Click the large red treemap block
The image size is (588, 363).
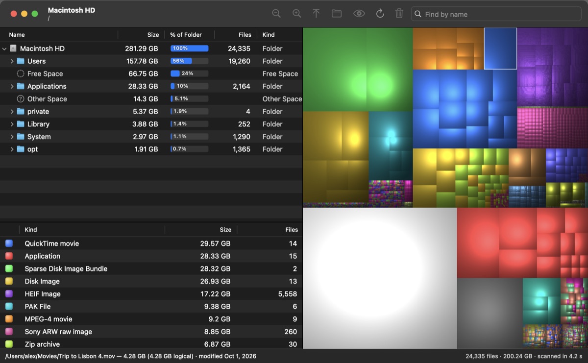tap(478, 243)
